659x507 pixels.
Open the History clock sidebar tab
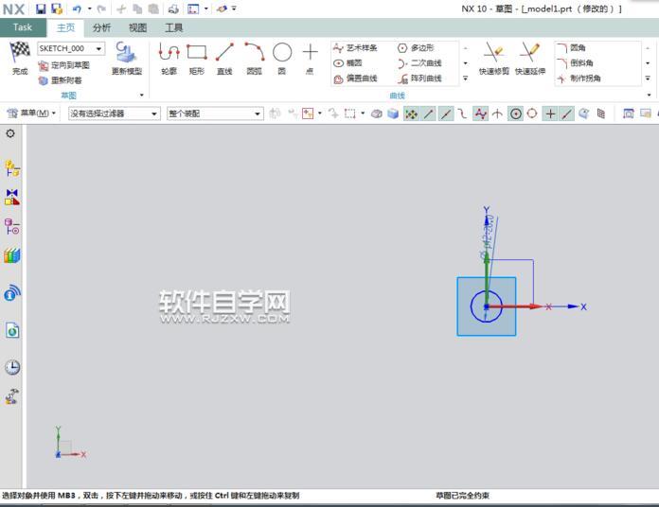tap(12, 367)
